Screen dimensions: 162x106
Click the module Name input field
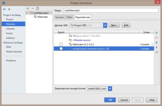[111, 11]
